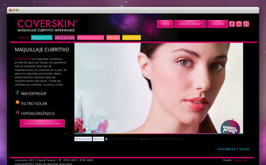
Task: Click the Tienda button
Action: (165, 24)
